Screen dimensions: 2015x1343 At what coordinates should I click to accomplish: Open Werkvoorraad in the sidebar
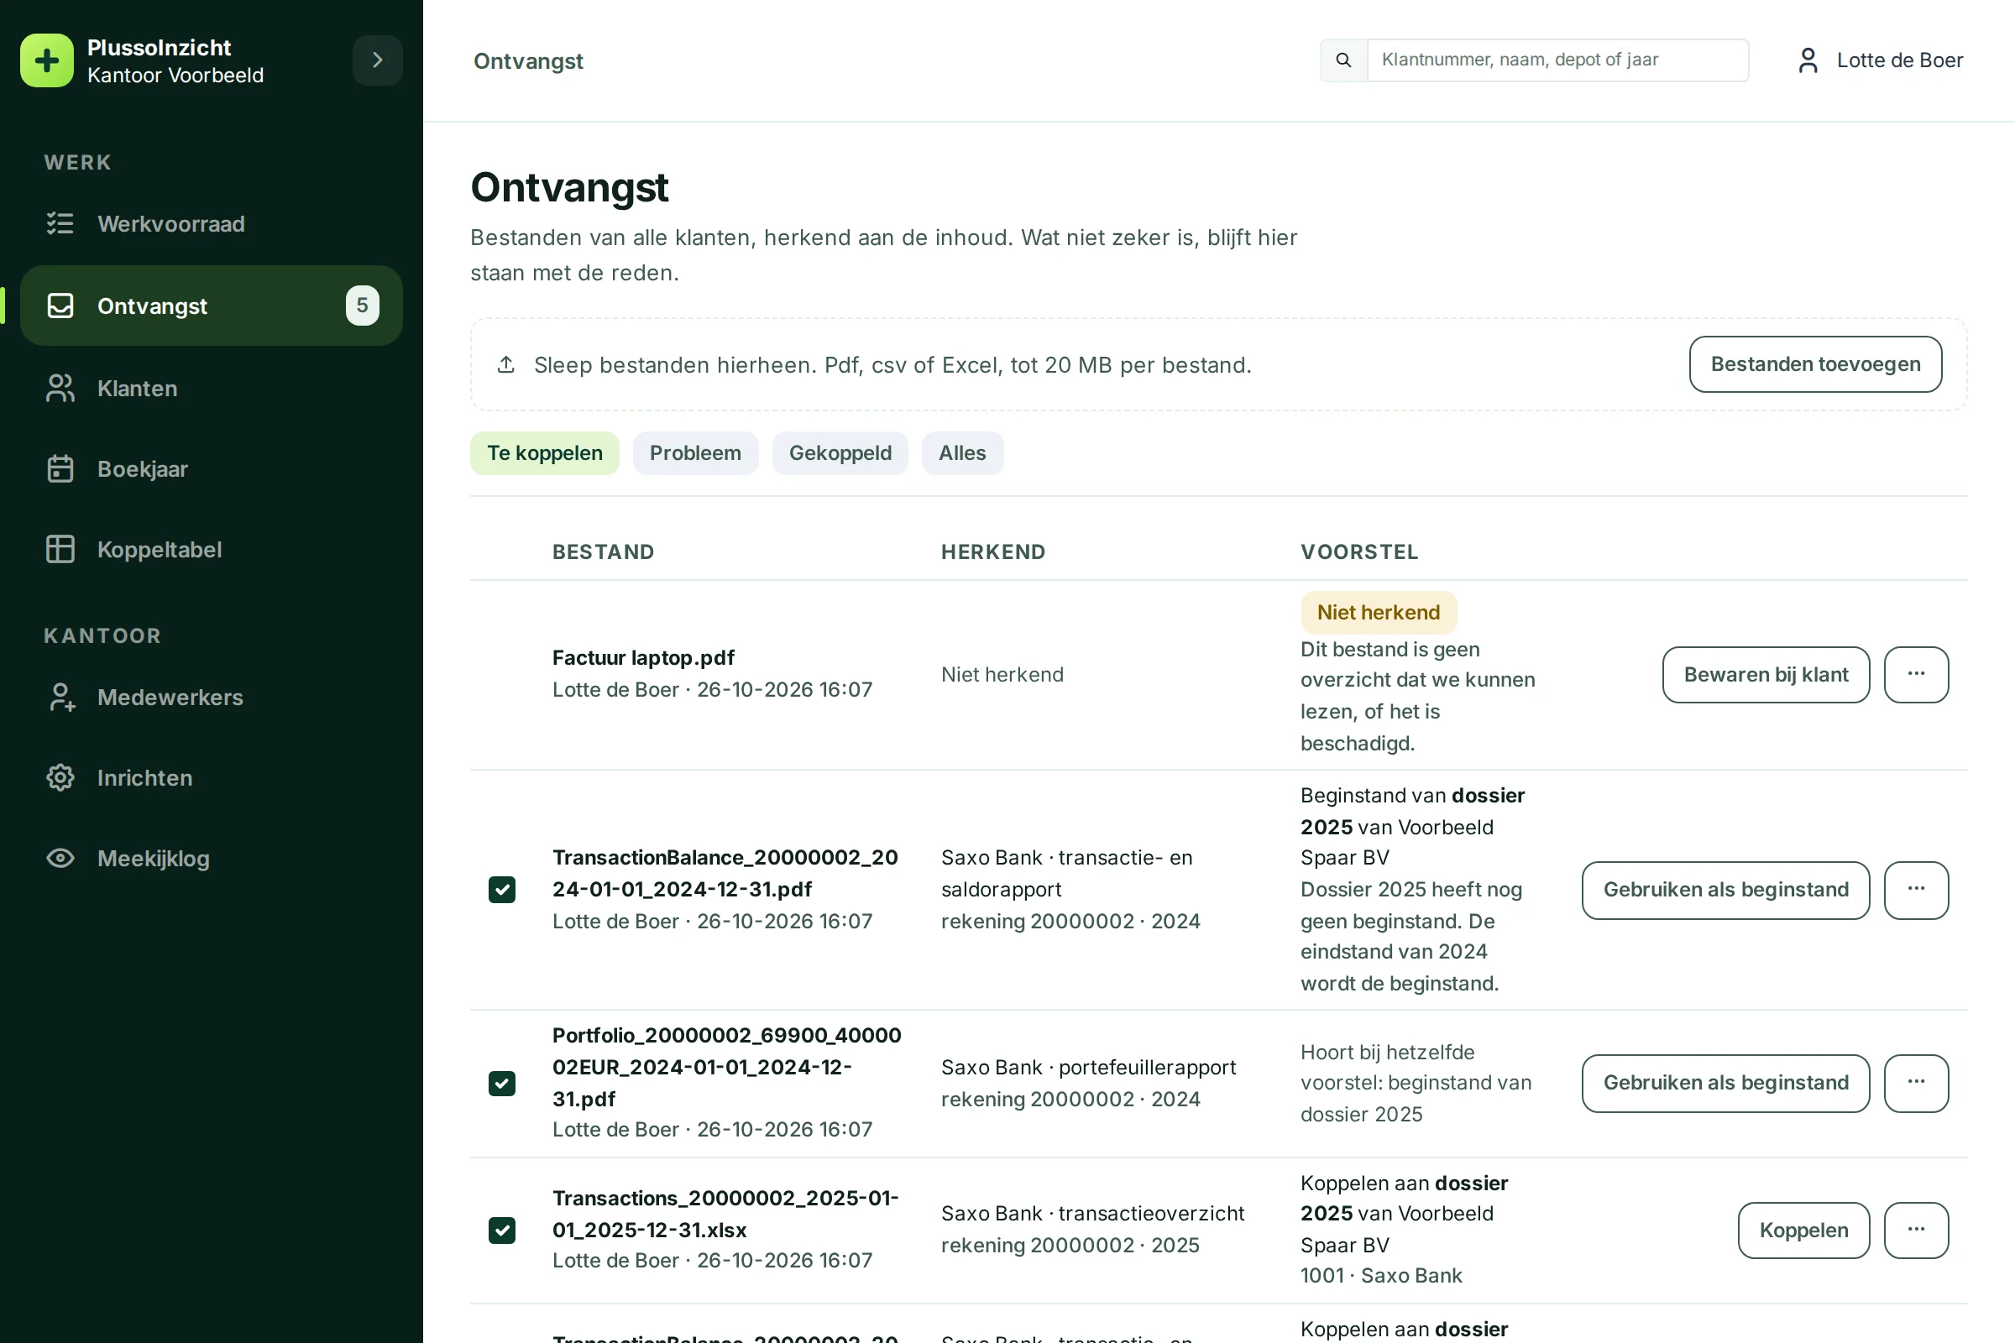coord(211,224)
